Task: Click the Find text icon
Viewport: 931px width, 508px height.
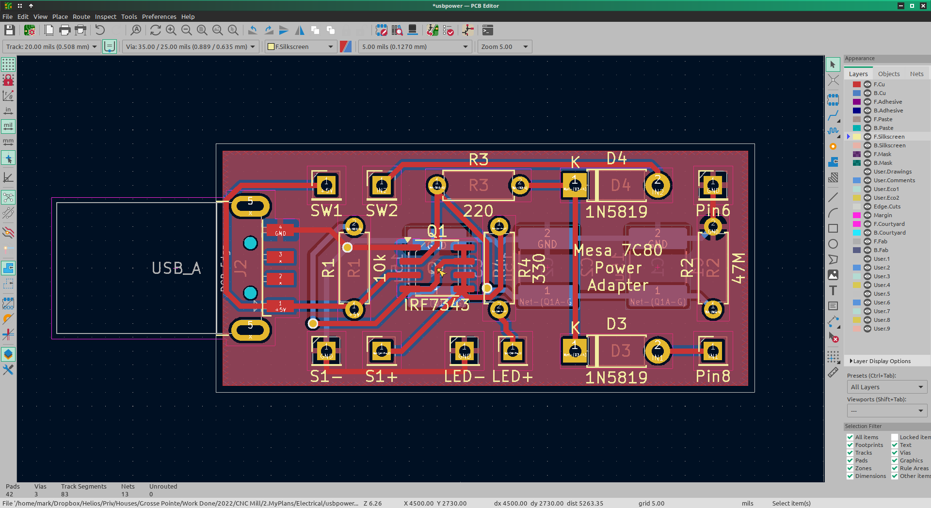Action: [x=136, y=31]
